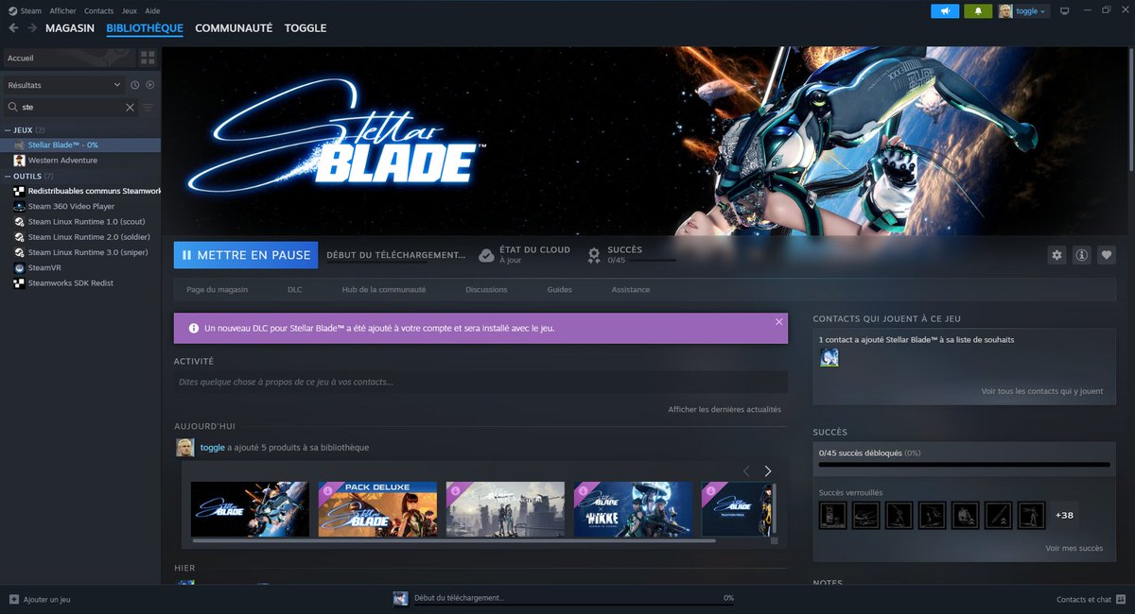
Task: Open the Contacts menu
Action: tap(98, 10)
